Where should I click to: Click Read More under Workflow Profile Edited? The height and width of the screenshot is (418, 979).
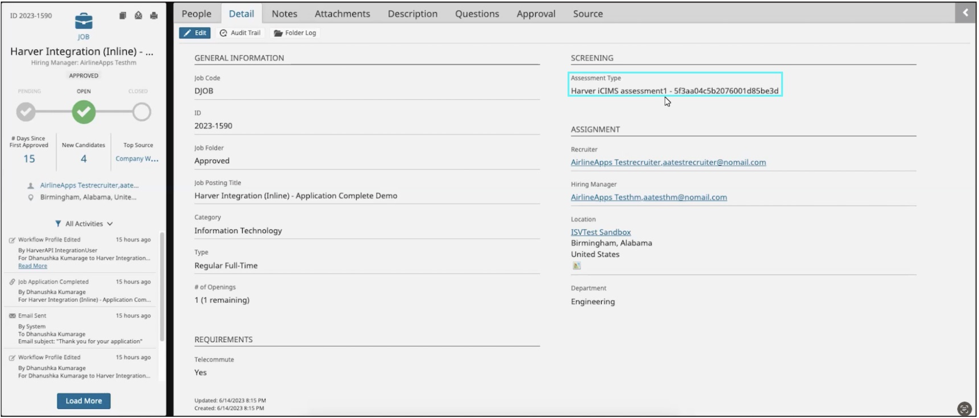(x=32, y=266)
